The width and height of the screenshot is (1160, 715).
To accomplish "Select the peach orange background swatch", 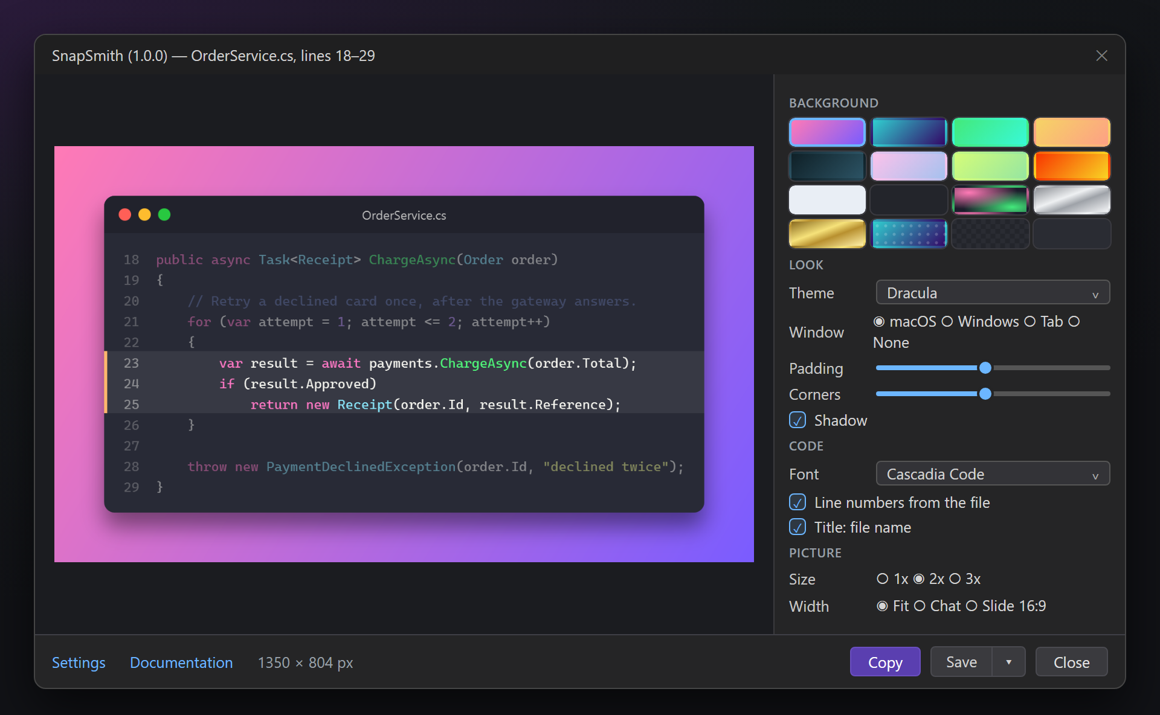I will [1072, 132].
